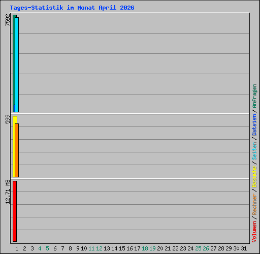The image size is (260, 254).
Task: Click day '30' on the x-axis
Action: click(x=236, y=248)
